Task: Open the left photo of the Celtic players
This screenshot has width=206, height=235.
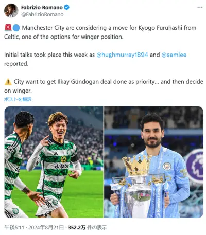Action: (x=54, y=162)
